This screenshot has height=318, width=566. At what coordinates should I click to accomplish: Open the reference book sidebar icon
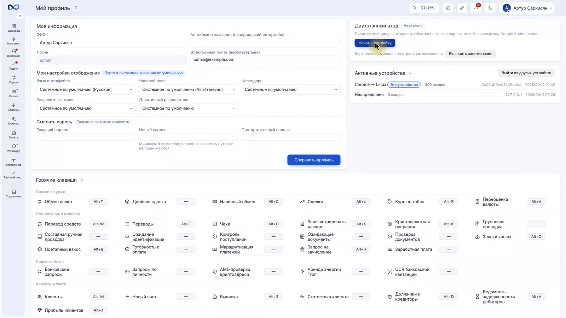point(14,193)
